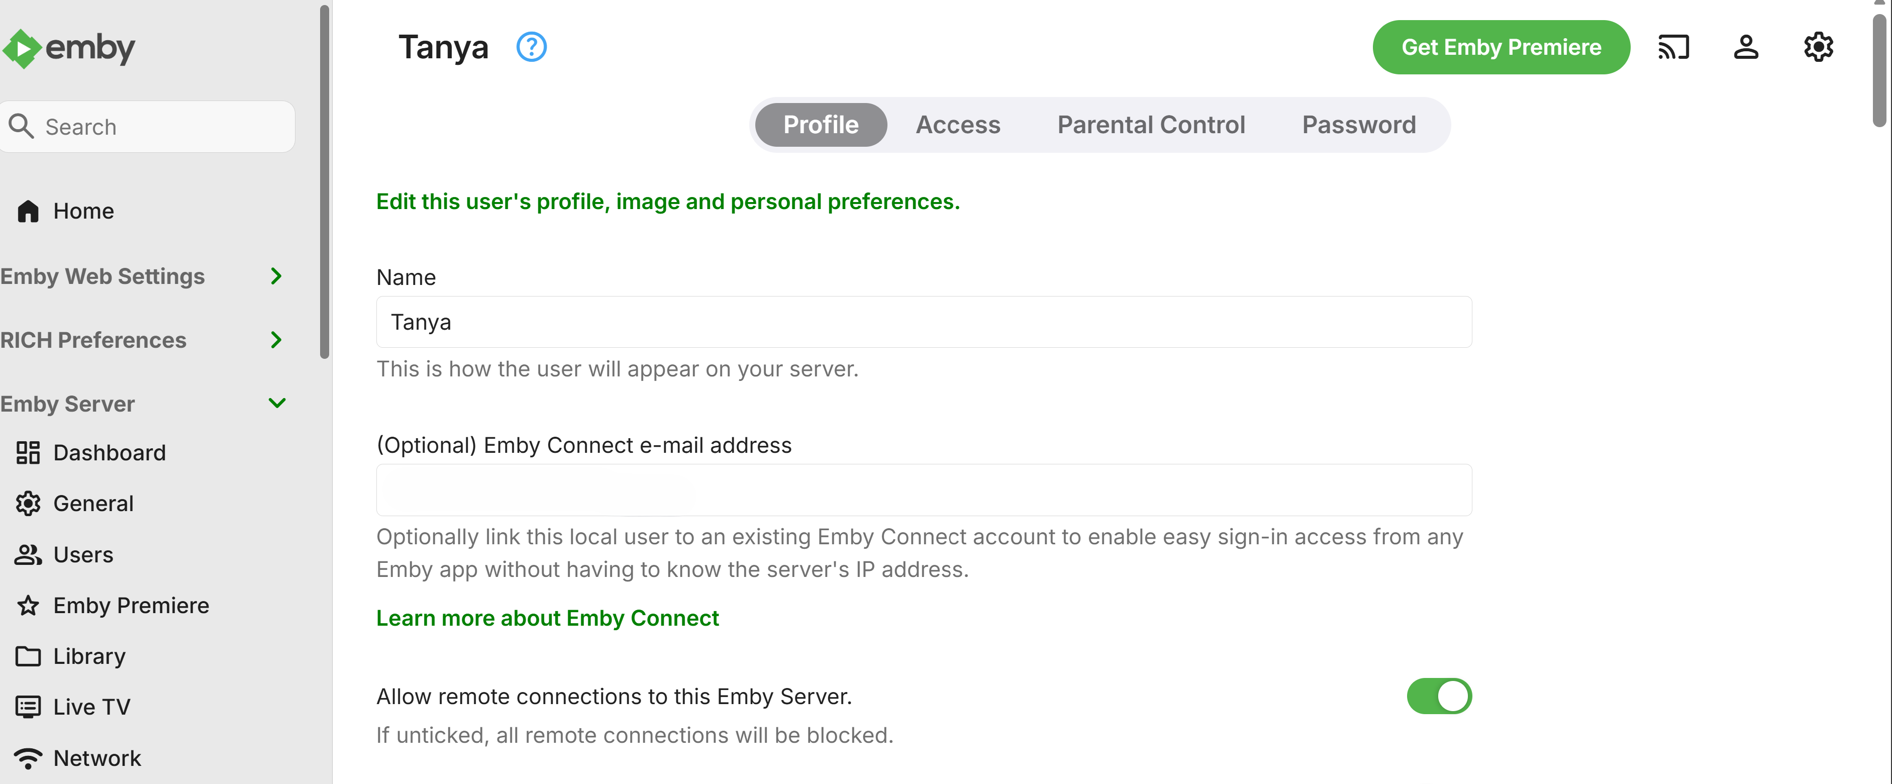Go to Emby Premiere star item
The height and width of the screenshot is (784, 1892).
[x=131, y=606]
